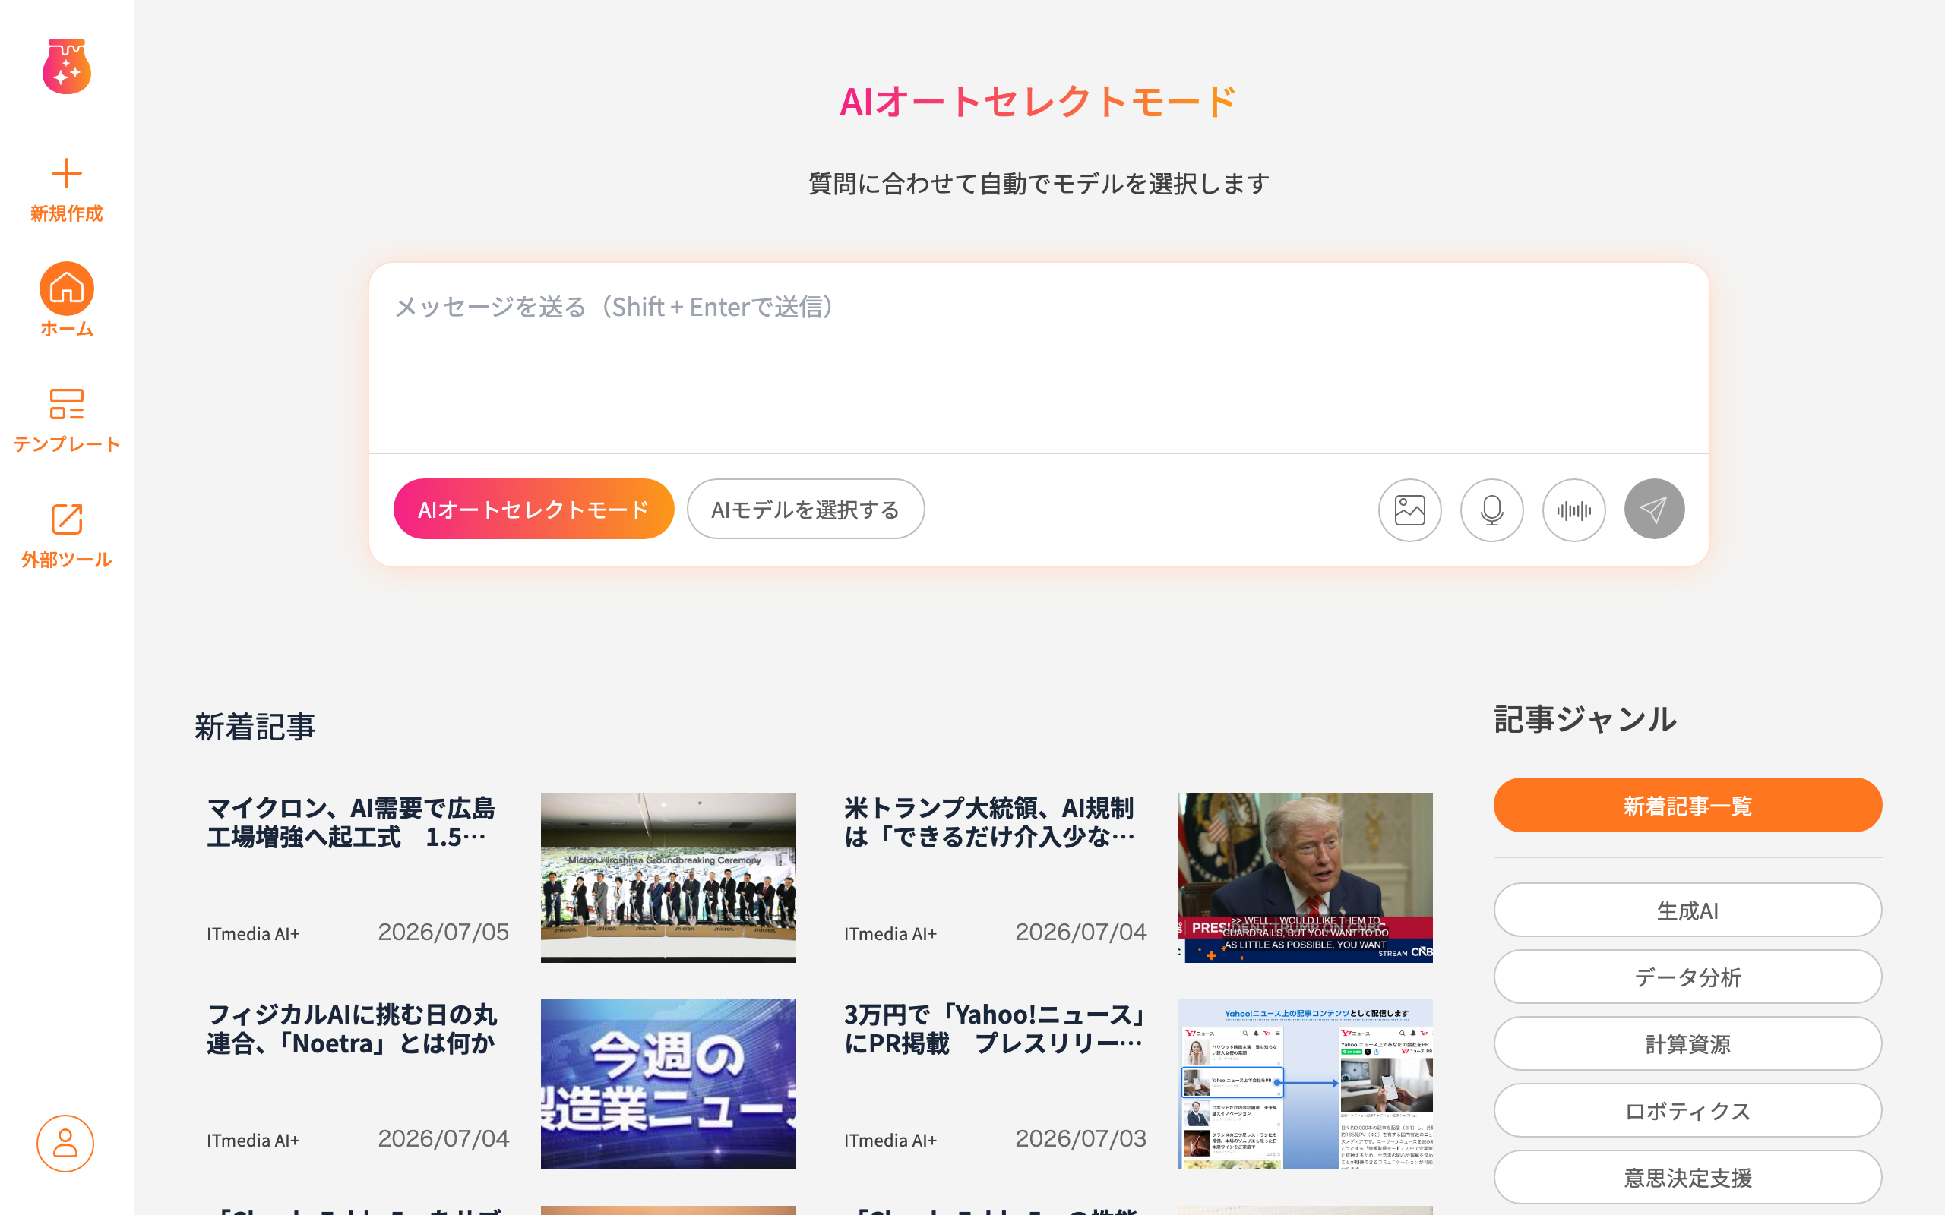Enable AIオートセレクトモード pill button
Image resolution: width=1945 pixels, height=1215 pixels.
533,509
